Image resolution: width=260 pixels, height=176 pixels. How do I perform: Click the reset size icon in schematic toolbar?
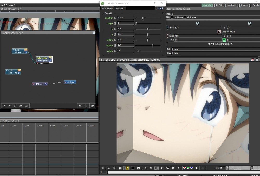coord(21,106)
